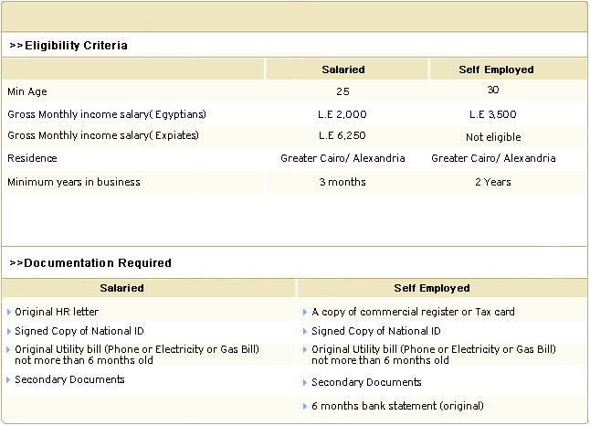Click the Min Age row label
590x426 pixels.
coord(27,92)
